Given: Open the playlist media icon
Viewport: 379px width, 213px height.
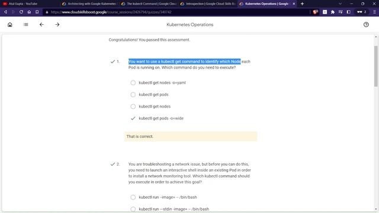Looking at the screenshot, I should 341,12.
